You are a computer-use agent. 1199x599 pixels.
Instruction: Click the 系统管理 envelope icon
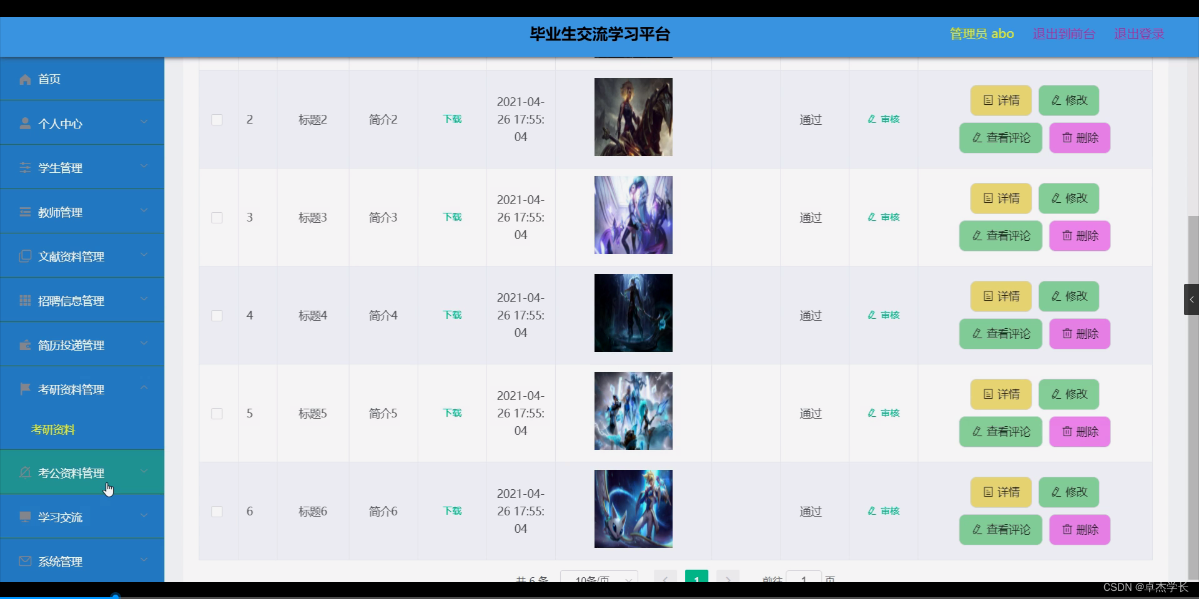point(25,561)
